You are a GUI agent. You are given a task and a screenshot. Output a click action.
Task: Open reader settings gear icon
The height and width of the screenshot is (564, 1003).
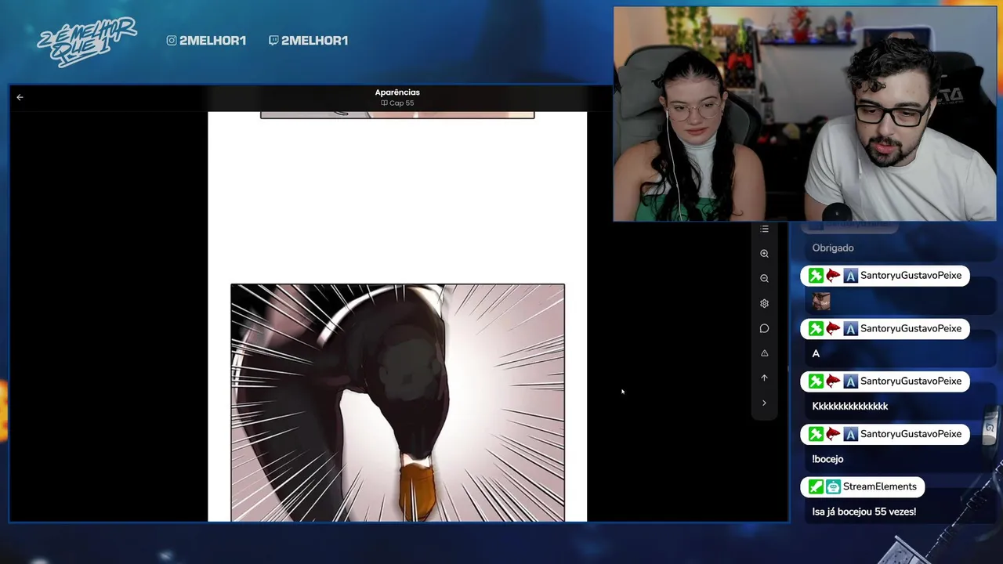(x=764, y=303)
